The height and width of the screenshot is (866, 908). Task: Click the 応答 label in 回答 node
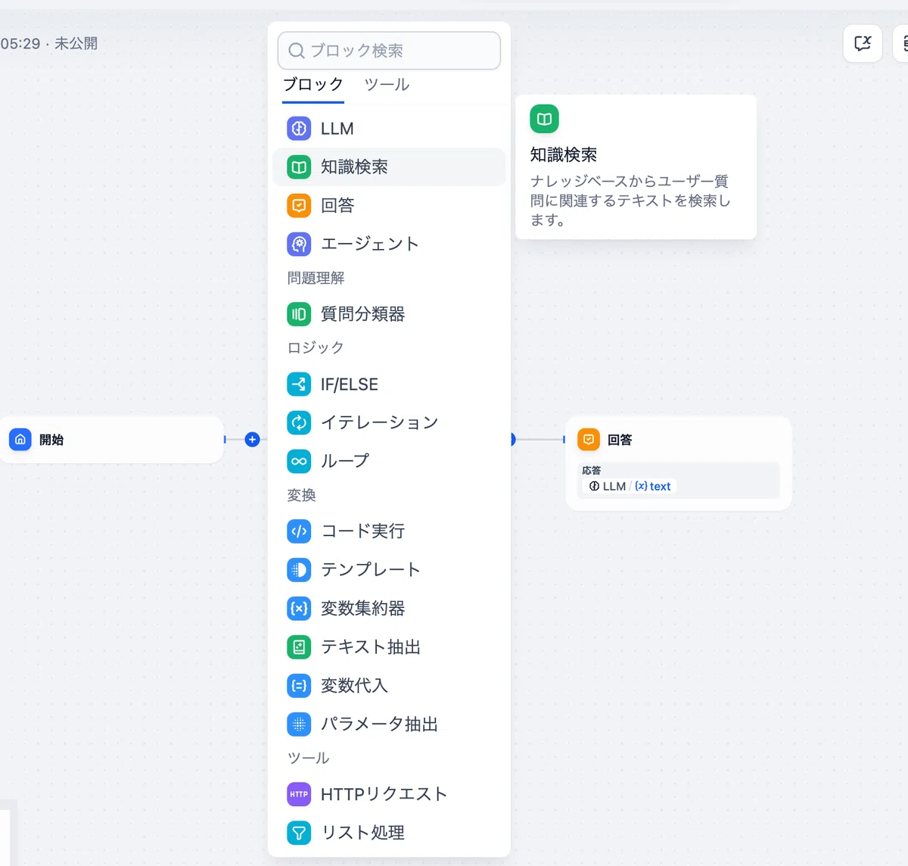(x=591, y=470)
